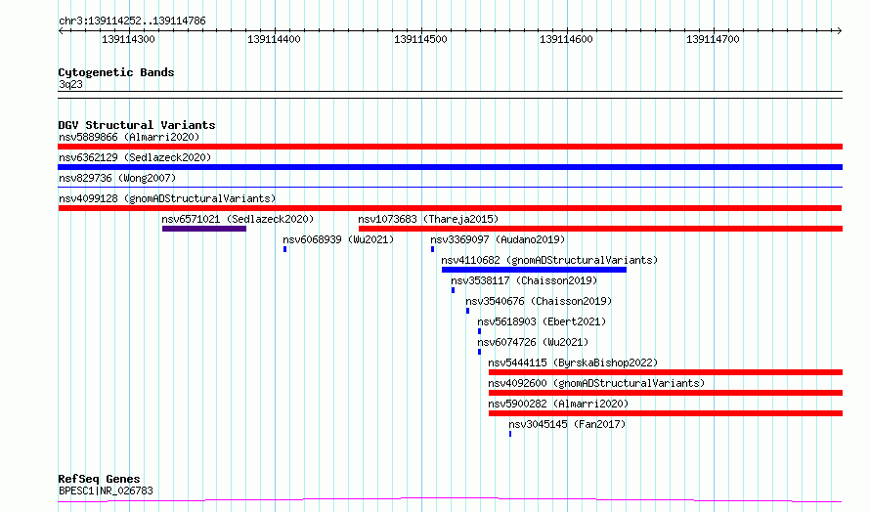This screenshot has width=870, height=512.
Task: Click the nsv3540676 (Chaisson2019) label
Action: point(539,301)
